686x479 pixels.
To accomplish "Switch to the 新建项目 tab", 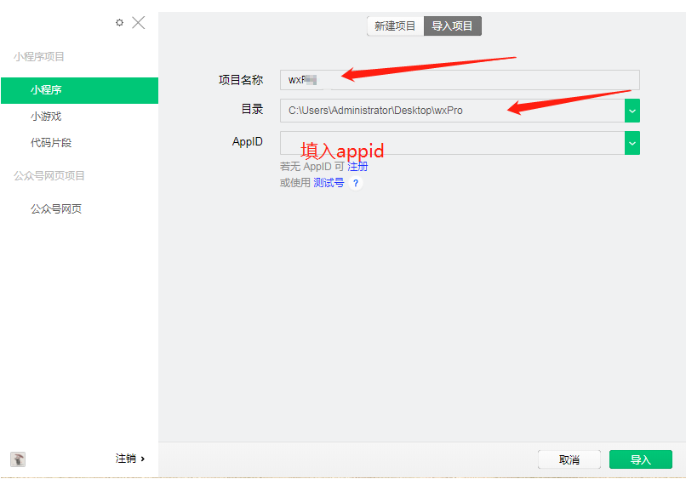I will point(395,26).
